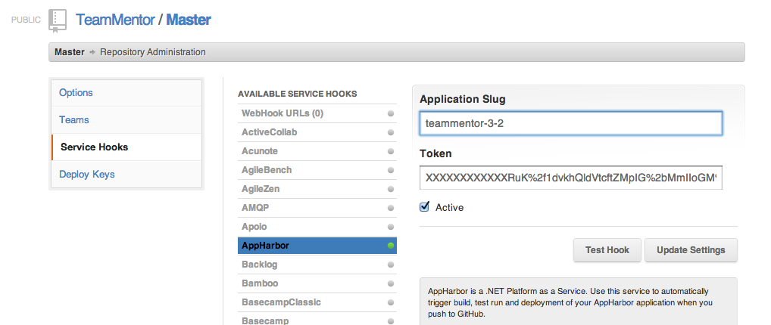Click Master in the breadcrumb bar
The image size is (771, 325).
tap(69, 52)
